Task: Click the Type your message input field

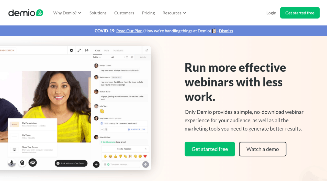Action: pos(119,164)
